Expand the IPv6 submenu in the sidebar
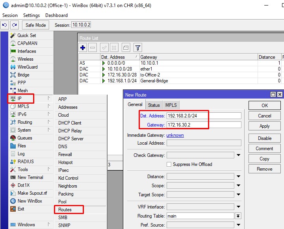Viewport: 284px width, 229px height. (x=31, y=114)
